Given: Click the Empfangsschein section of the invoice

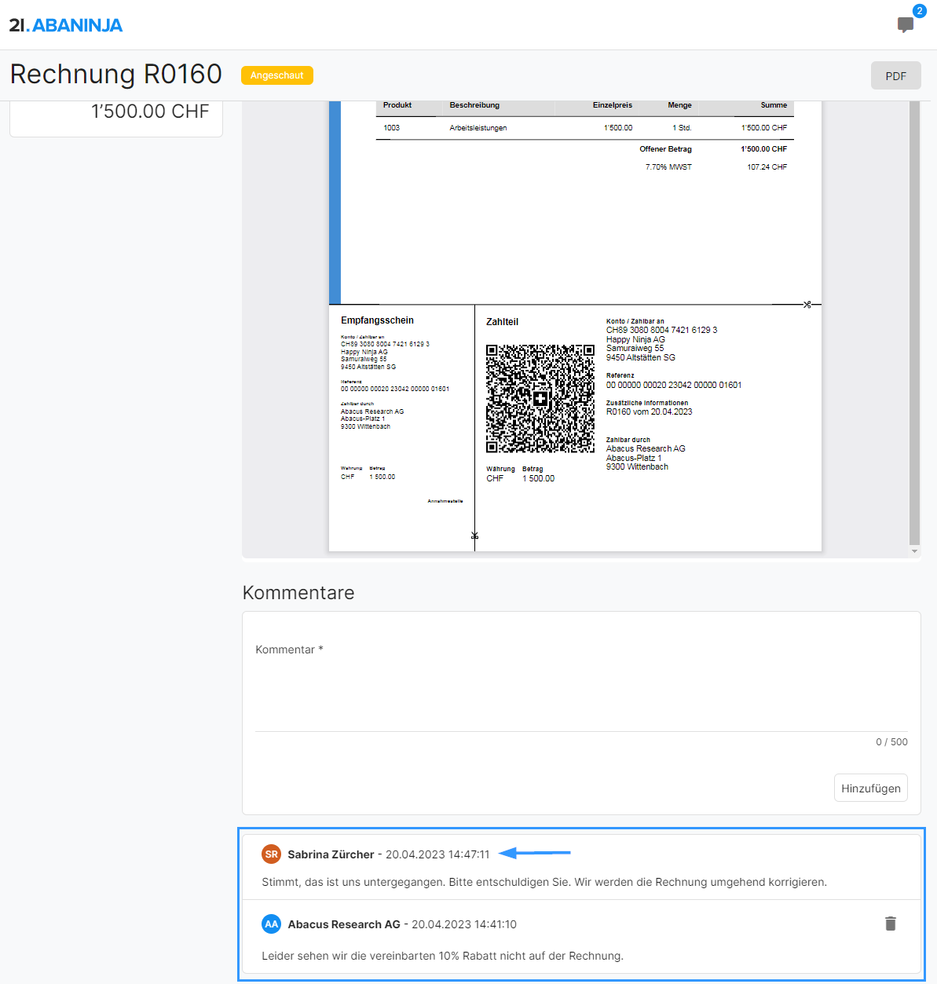Looking at the screenshot, I should 401,428.
